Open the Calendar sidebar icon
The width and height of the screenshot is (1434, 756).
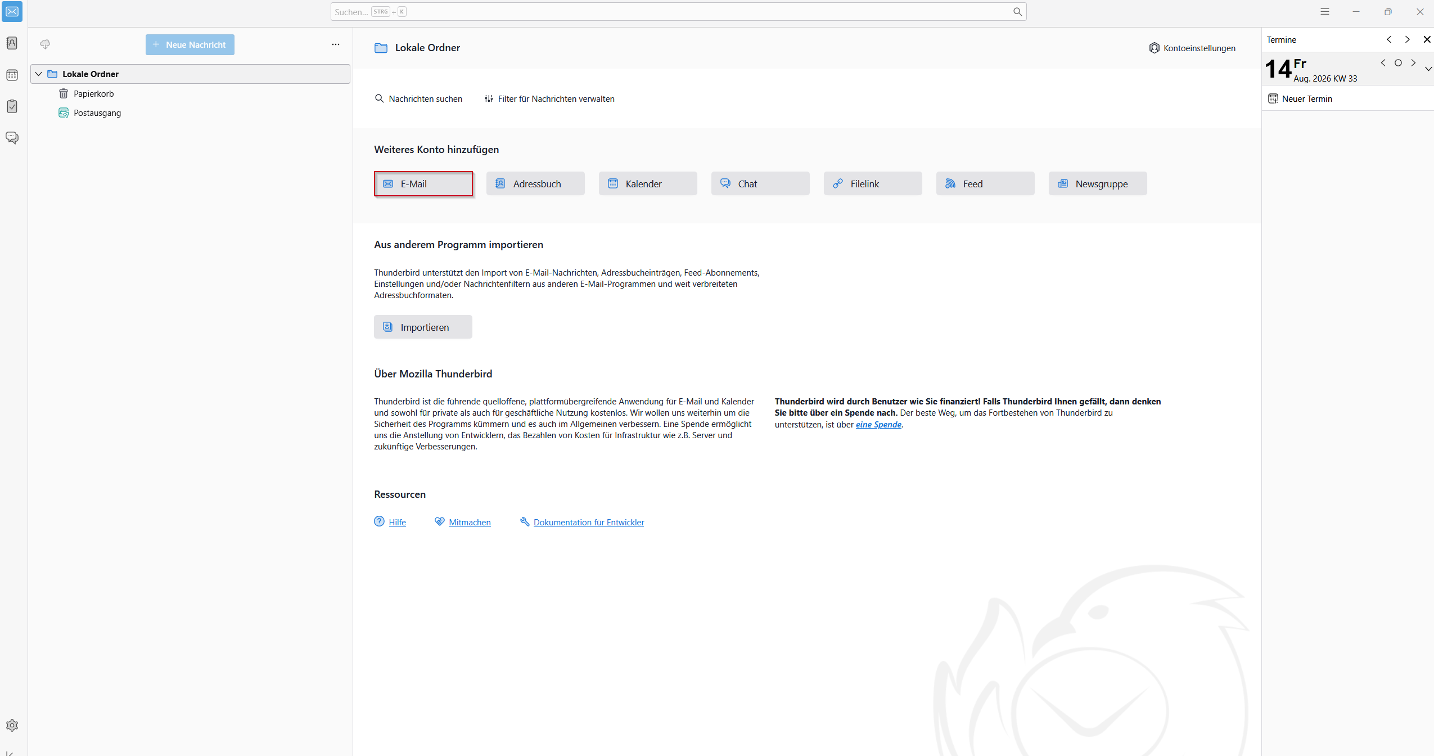click(12, 75)
